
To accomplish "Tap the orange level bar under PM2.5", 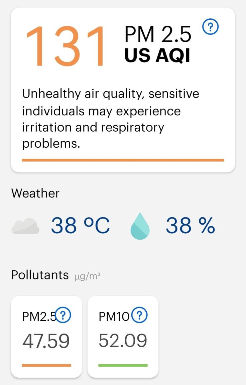I will pyautogui.click(x=46, y=365).
